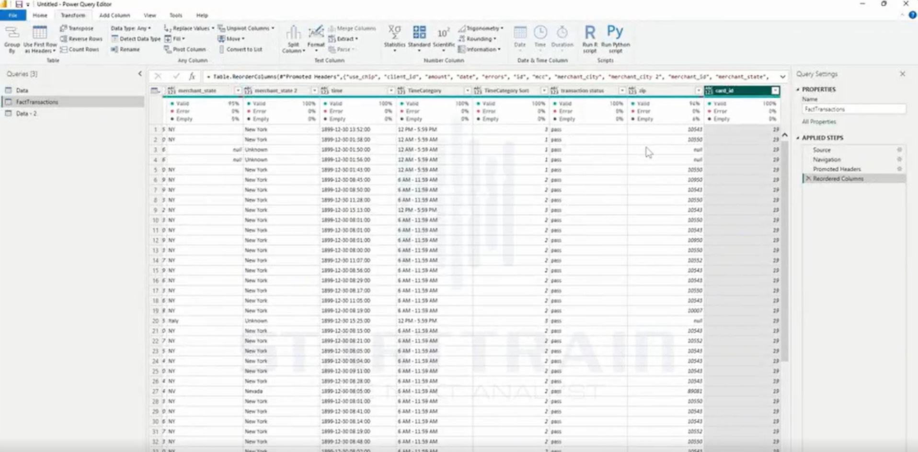Screen dimensions: 918x452
Task: Rename the selected column
Action: coord(125,49)
